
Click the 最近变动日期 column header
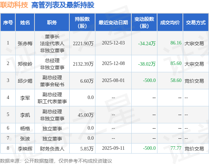(113, 22)
